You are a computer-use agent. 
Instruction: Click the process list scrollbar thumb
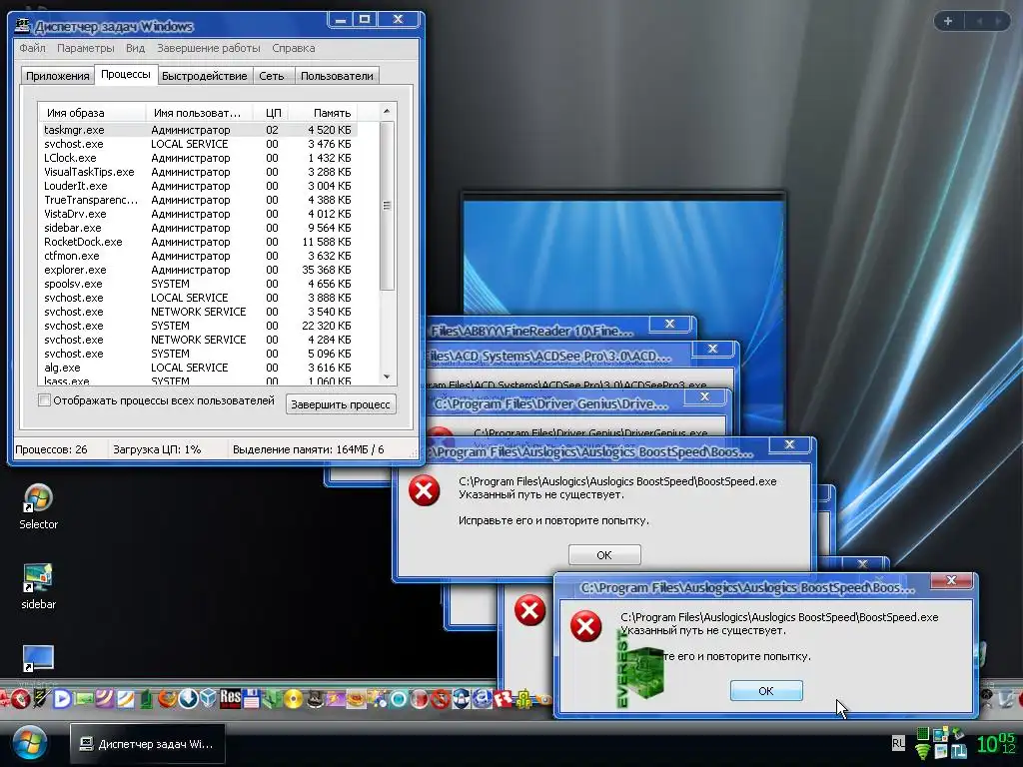pyautogui.click(x=387, y=205)
